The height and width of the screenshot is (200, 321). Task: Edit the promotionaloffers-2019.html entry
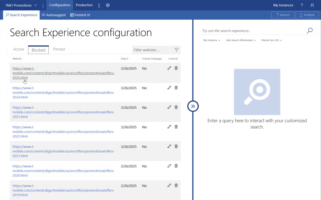click(169, 186)
